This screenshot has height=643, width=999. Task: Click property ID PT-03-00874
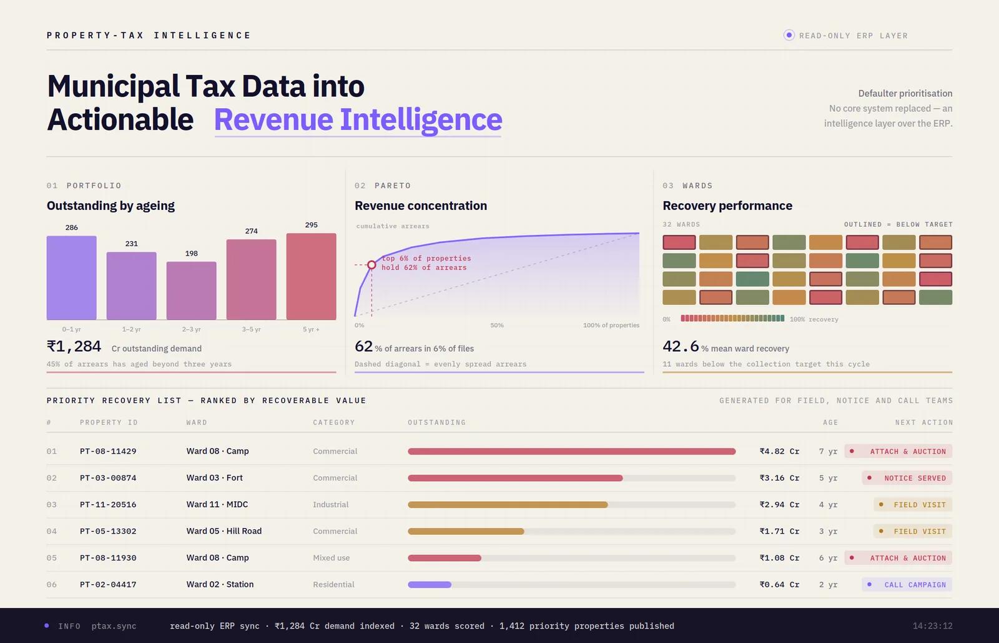tap(108, 478)
